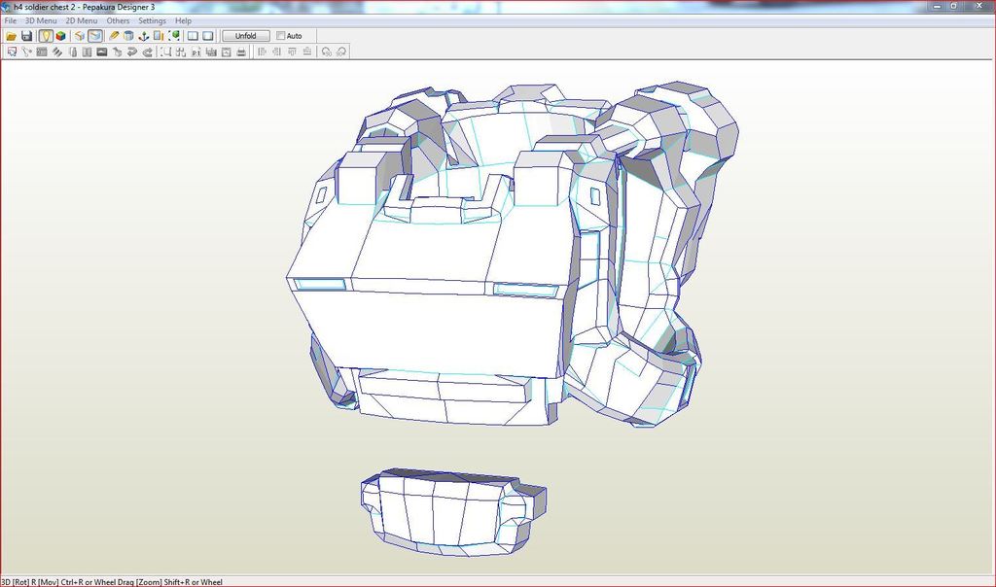Open the Help menu
Viewport: 996px width, 587px height.
pyautogui.click(x=183, y=21)
